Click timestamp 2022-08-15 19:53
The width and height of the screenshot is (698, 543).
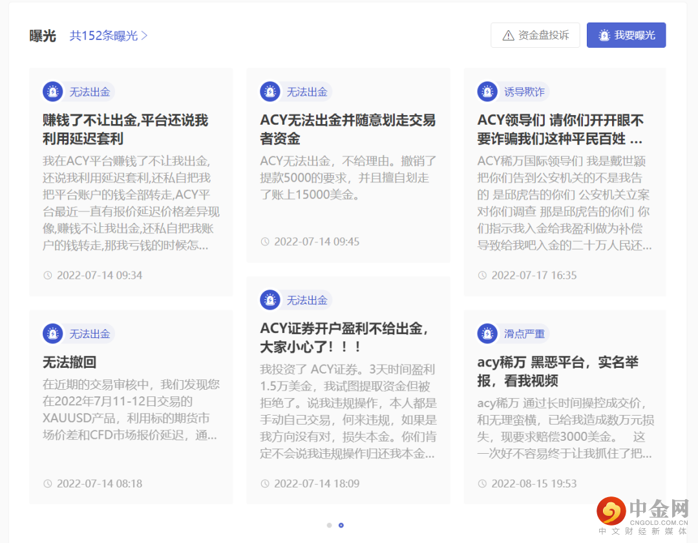click(x=534, y=484)
